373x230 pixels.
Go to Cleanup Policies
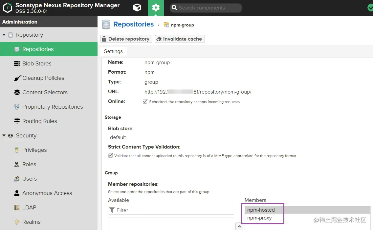43,78
